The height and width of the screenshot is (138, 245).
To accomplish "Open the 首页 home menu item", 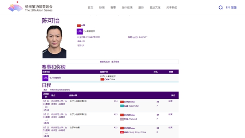I will (x=90, y=8).
